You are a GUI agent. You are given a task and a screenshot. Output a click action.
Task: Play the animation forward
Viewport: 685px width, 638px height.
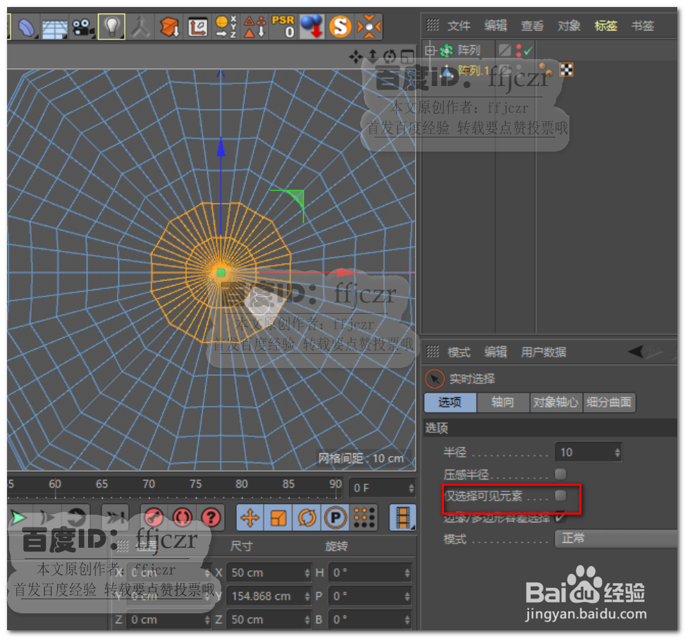[18, 518]
